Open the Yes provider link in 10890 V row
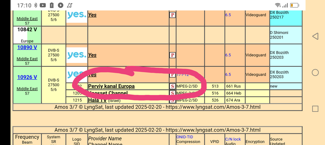Screen dimensions: 325x145 coord(92,55)
